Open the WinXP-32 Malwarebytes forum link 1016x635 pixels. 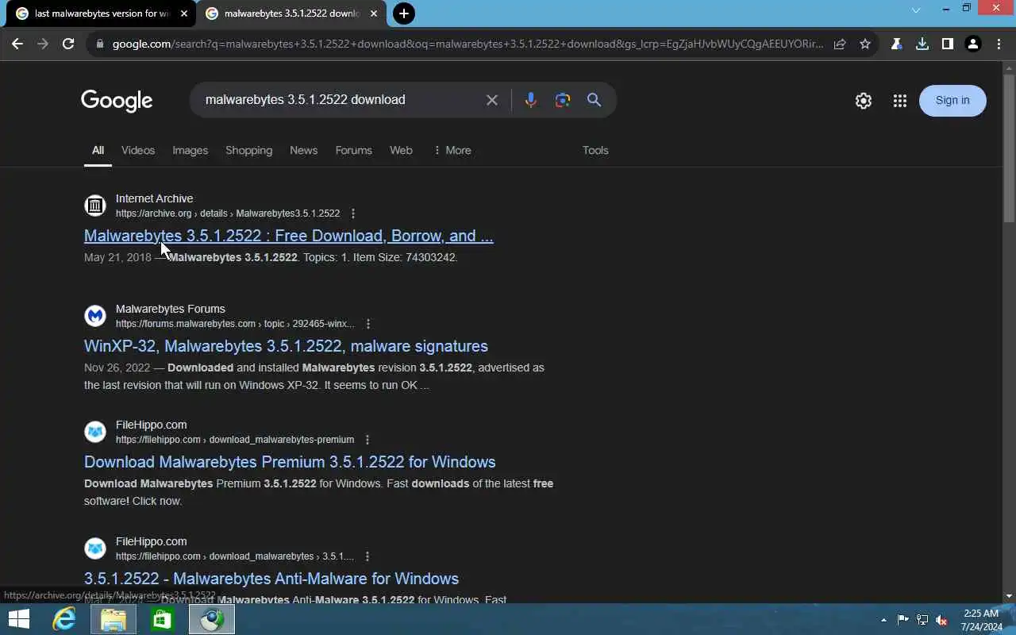pyautogui.click(x=286, y=346)
